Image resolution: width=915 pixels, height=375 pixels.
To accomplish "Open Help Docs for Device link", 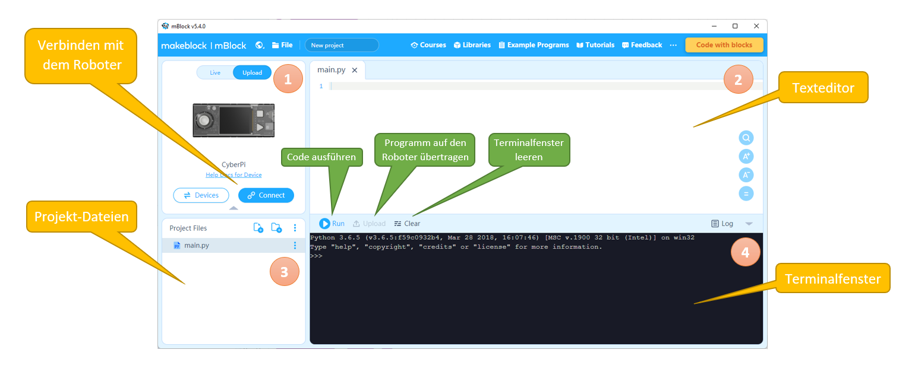I will point(234,175).
